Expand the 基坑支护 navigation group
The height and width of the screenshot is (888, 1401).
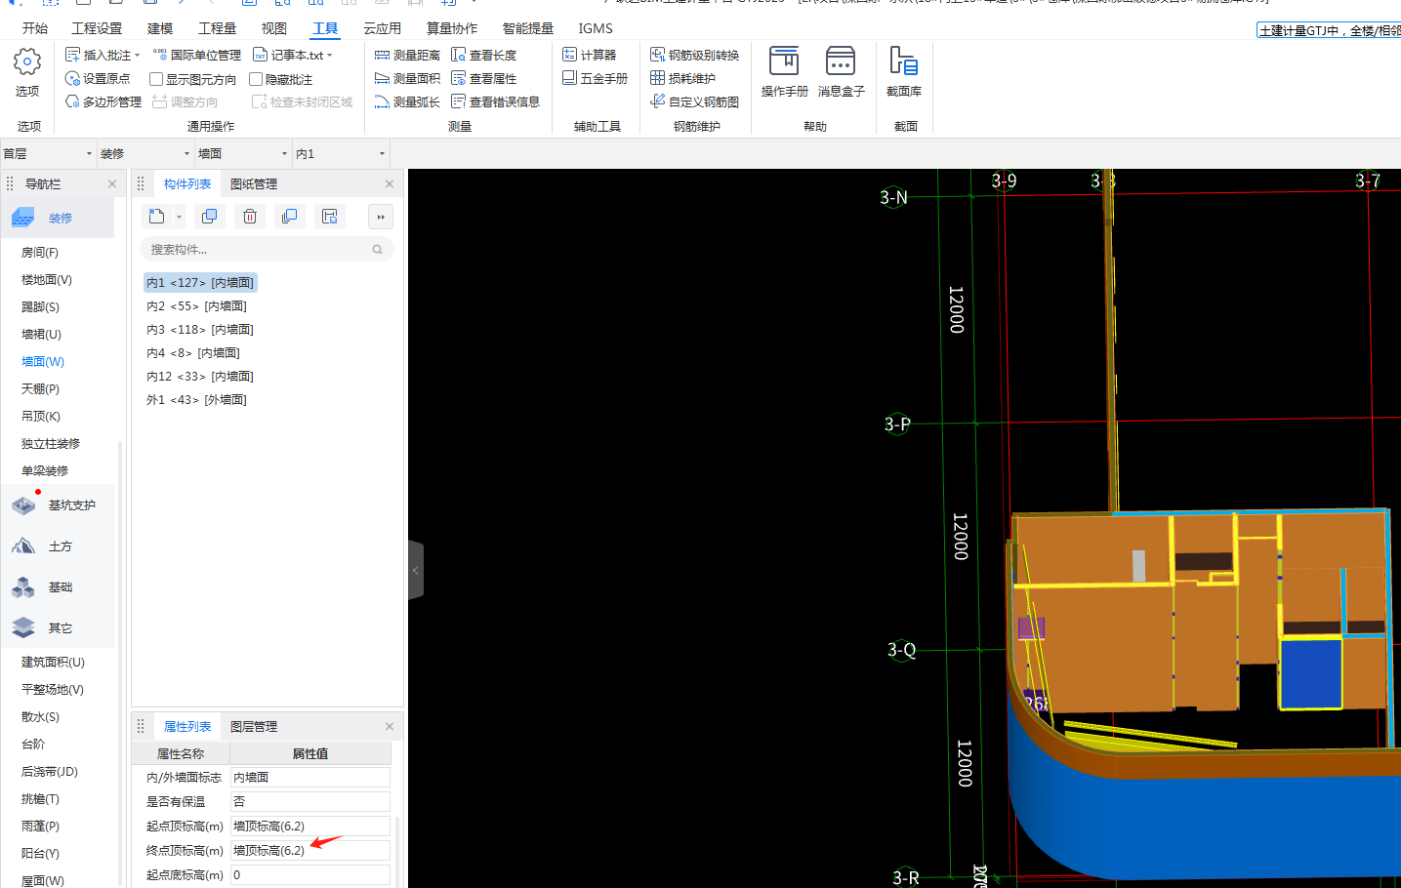point(58,505)
